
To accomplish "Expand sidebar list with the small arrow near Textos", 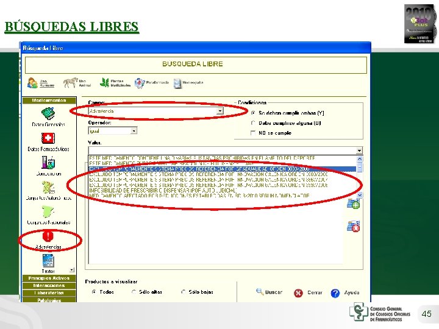I will pos(72,270).
